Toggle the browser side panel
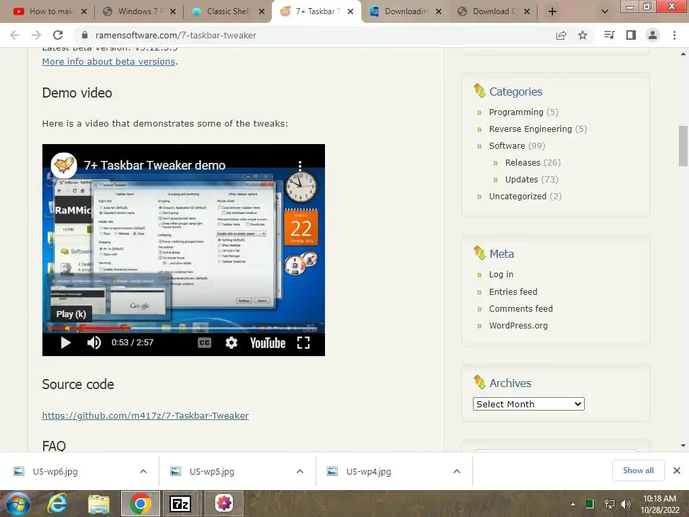 (631, 35)
